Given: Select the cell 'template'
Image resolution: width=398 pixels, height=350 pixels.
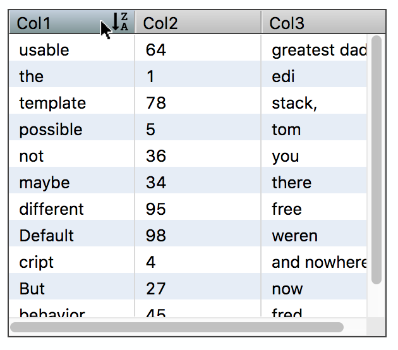Looking at the screenshot, I should 52,103.
